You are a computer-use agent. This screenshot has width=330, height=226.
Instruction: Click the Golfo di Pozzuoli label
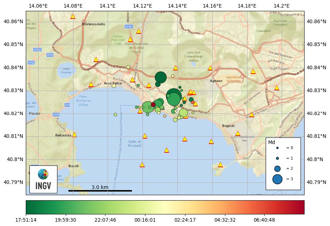(134, 144)
